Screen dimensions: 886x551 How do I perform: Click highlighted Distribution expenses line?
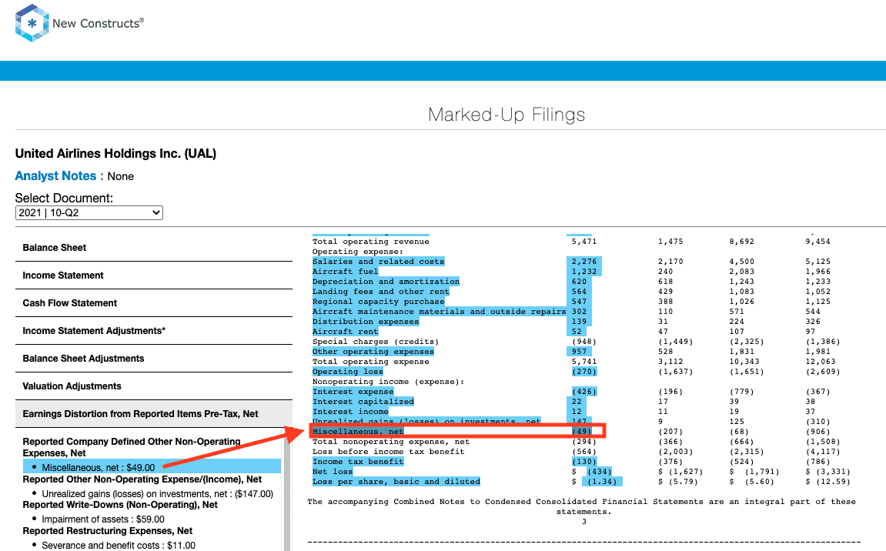point(366,322)
